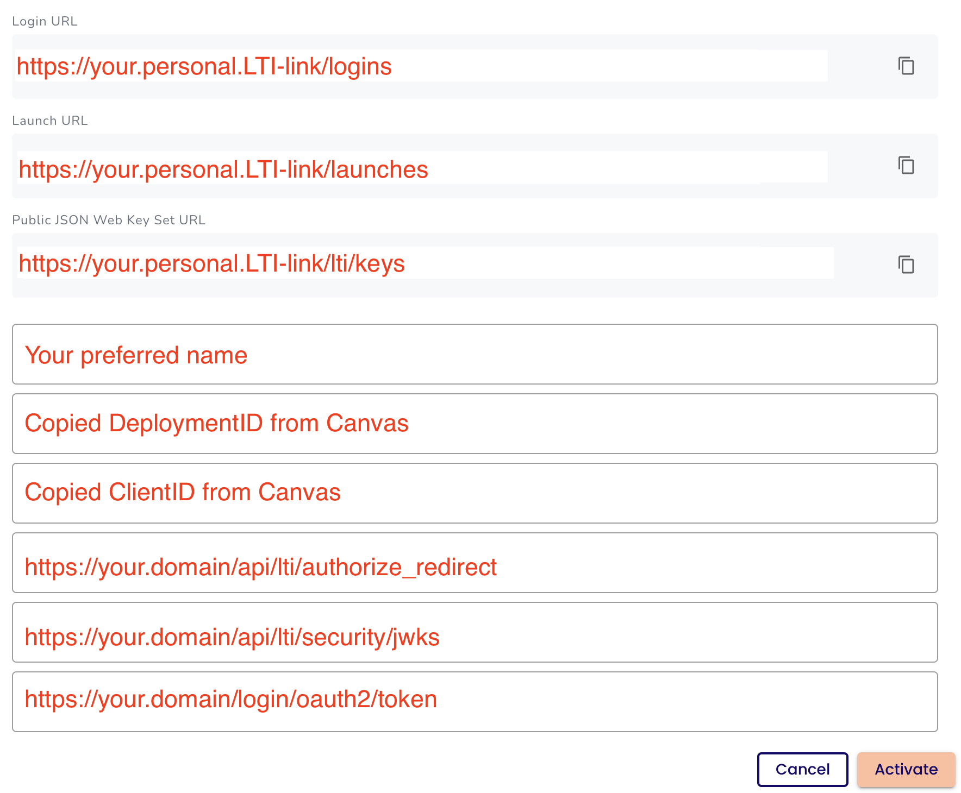Click the LTI-link/lti/keys URL text
The height and width of the screenshot is (793, 961).
pos(211,263)
